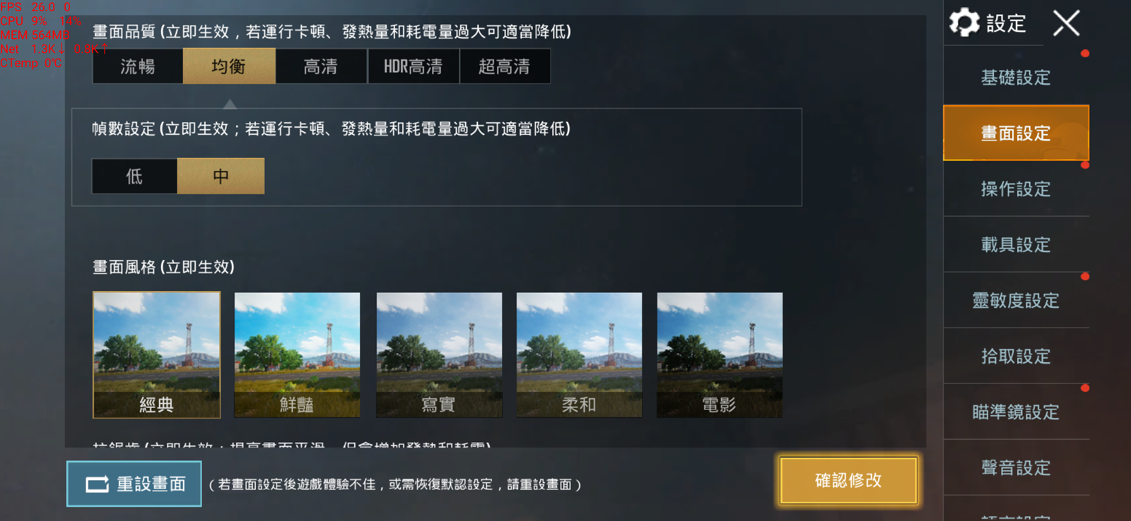Click the 確認修改 button
The image size is (1131, 521).
pos(848,481)
